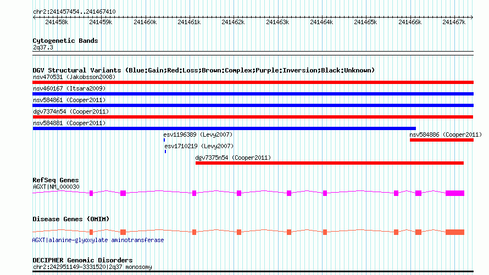Image resolution: width=489 pixels, height=275 pixels.
Task: Click the 241465k ruler tick label
Action: pos(365,22)
